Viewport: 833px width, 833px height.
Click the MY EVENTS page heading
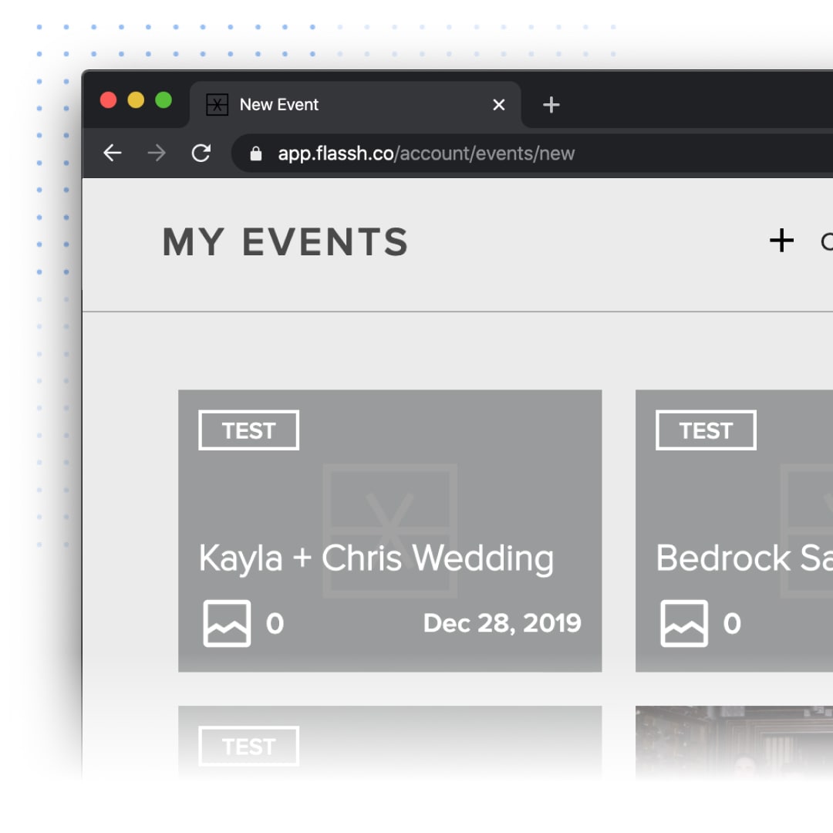[x=285, y=241]
